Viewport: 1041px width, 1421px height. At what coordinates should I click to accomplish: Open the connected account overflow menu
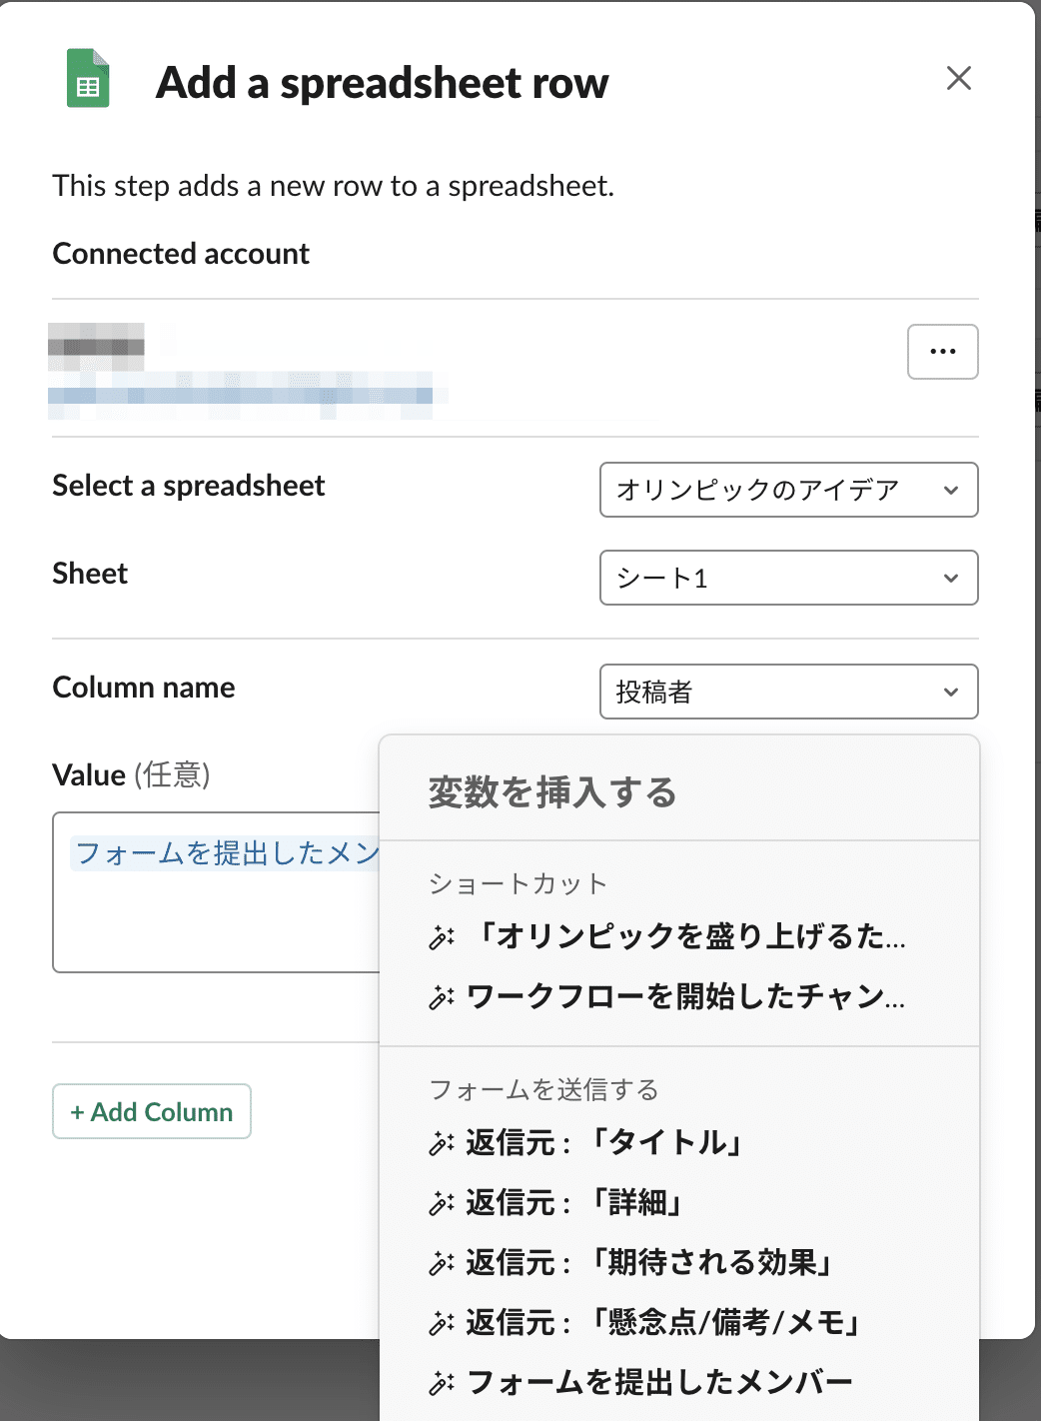[x=942, y=352]
